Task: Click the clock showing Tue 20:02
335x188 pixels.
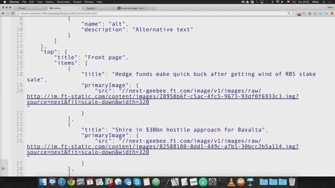Action: pos(304,2)
